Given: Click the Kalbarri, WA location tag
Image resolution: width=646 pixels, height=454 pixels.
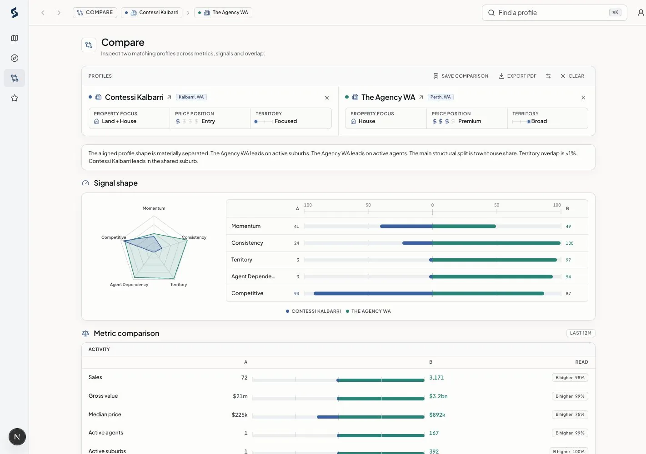Looking at the screenshot, I should click(191, 97).
